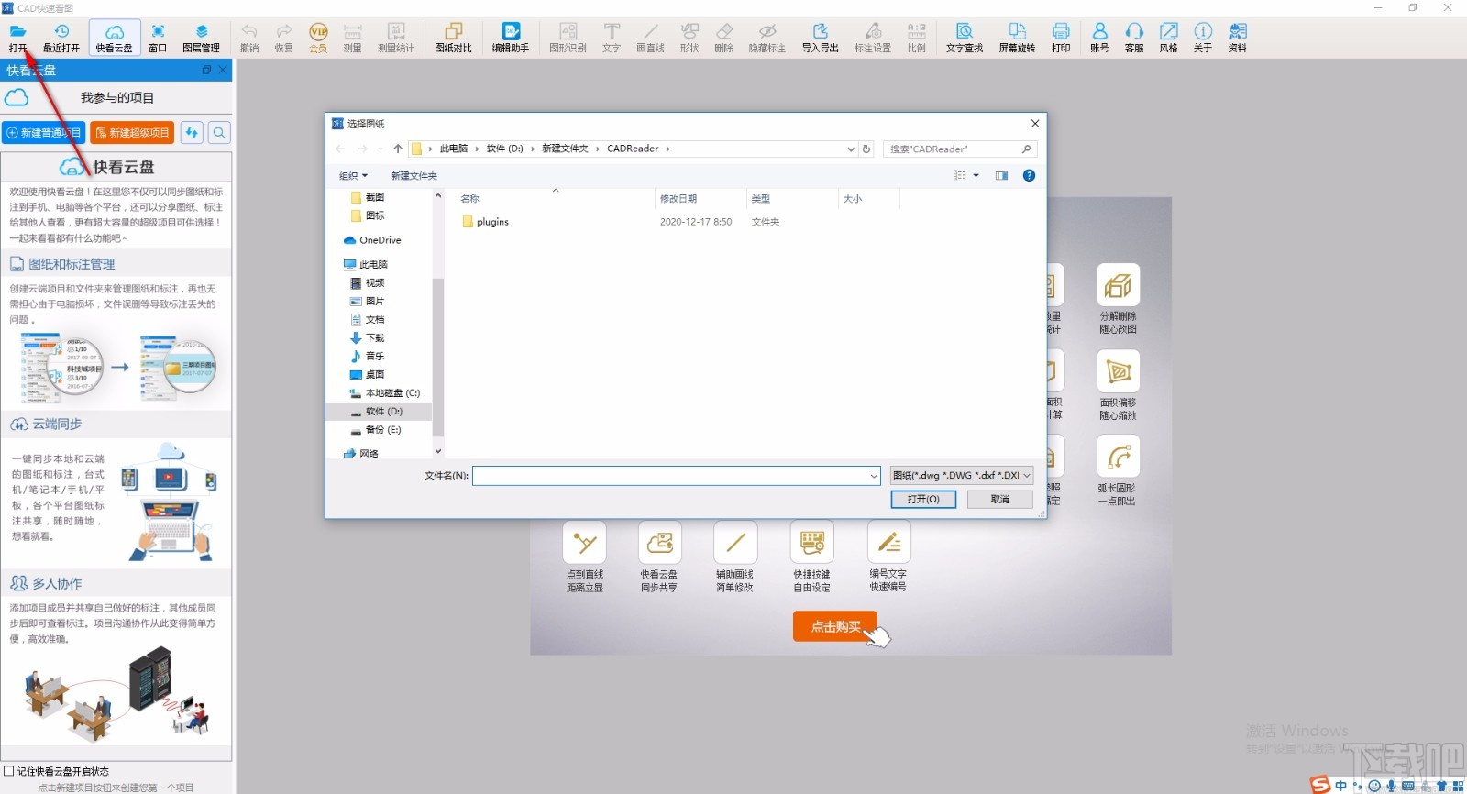Open 文字查找 text search

(965, 37)
